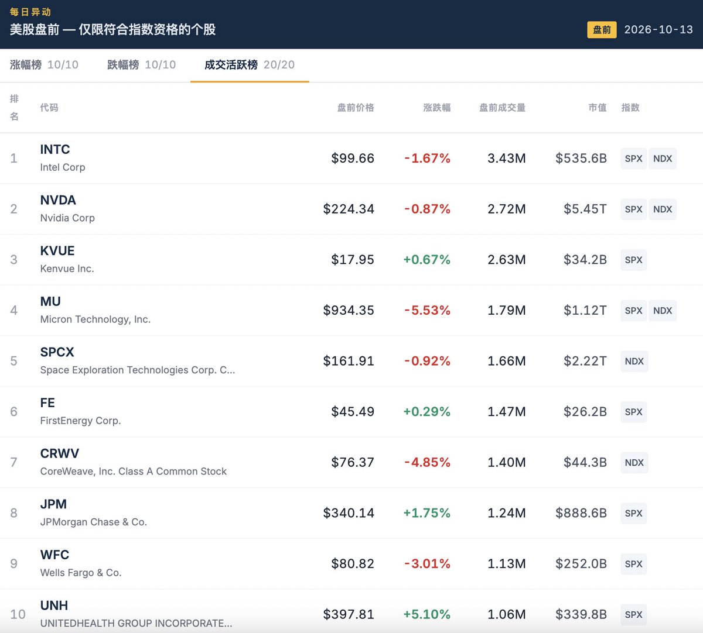
Task: Click the SPX tag in the JPM row
Action: pyautogui.click(x=634, y=514)
